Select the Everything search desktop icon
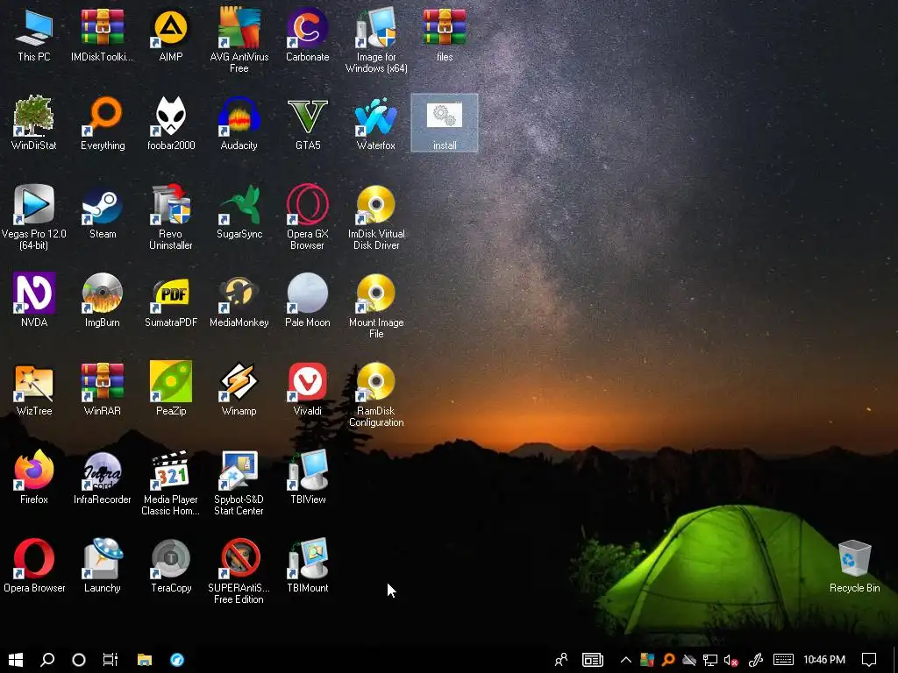Image resolution: width=898 pixels, height=673 pixels. (103, 117)
